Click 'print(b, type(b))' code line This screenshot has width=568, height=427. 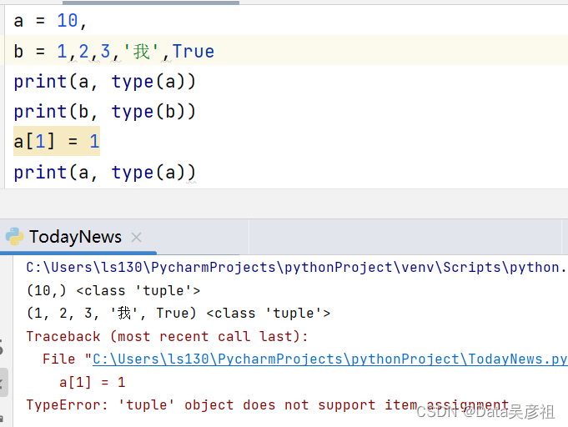(x=105, y=112)
